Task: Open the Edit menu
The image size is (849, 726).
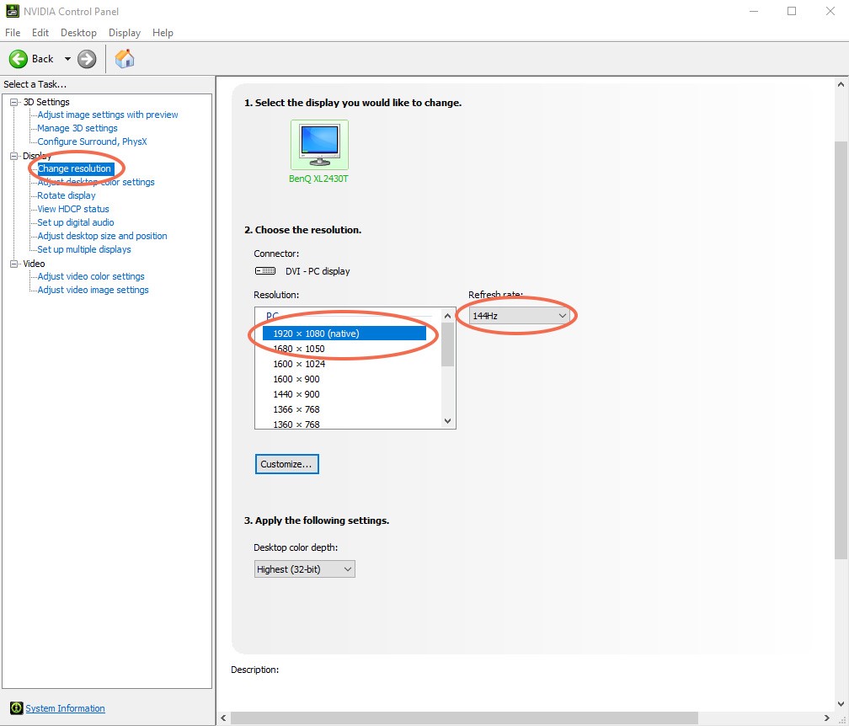Action: 40,33
